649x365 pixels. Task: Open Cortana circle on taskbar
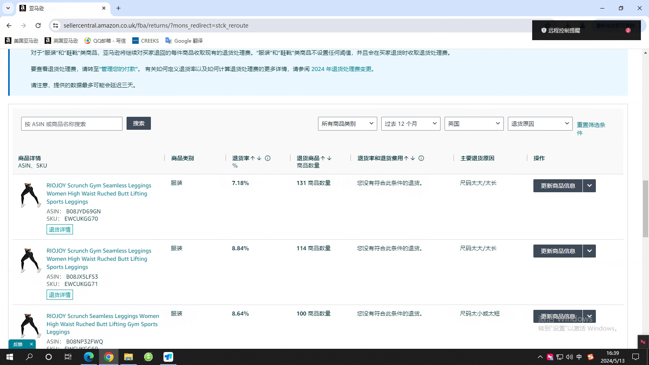49,357
